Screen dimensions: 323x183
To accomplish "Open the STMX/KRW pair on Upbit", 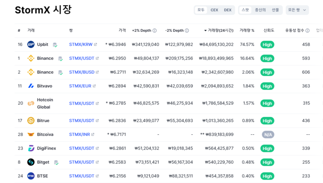I will pyautogui.click(x=81, y=45).
